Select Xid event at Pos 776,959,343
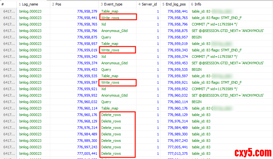Screen dimensions: 273x159 [104, 57]
